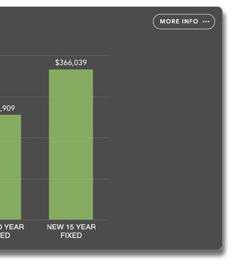This screenshot has width=238, height=266.
Task: Click the $366,039 value label
Action: (71, 63)
